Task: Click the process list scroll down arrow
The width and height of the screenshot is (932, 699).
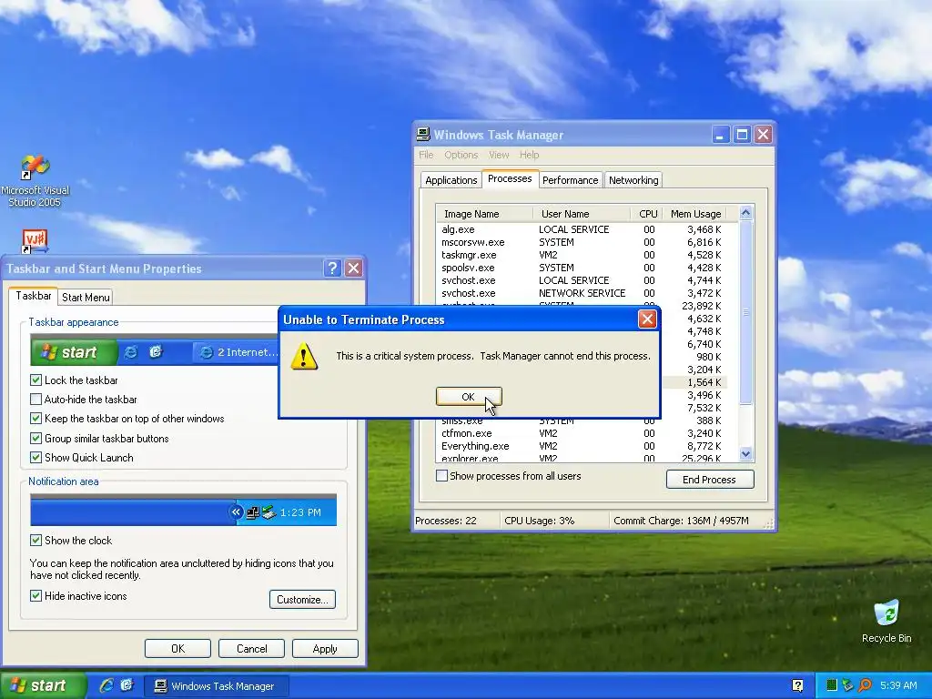Action: (746, 454)
